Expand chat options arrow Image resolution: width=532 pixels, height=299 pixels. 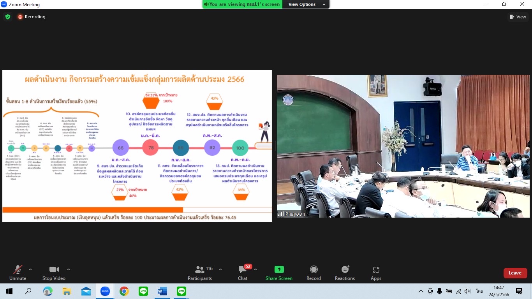255,269
